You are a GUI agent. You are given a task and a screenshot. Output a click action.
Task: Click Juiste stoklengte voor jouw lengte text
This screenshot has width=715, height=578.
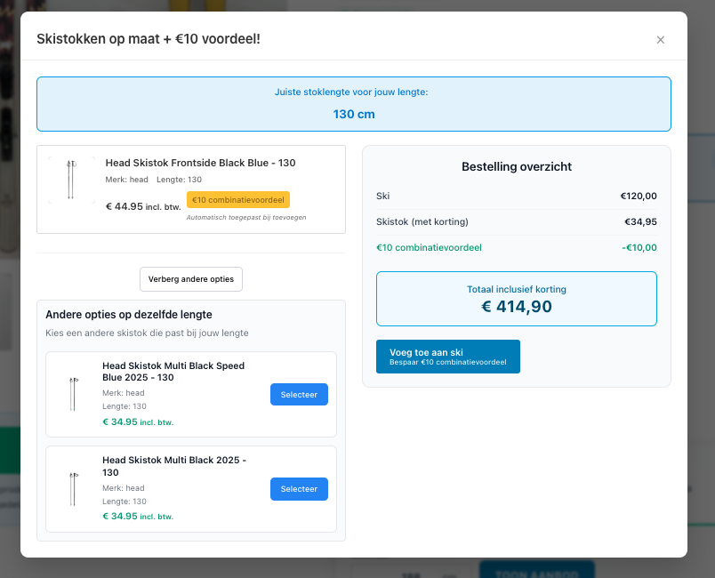pos(351,92)
